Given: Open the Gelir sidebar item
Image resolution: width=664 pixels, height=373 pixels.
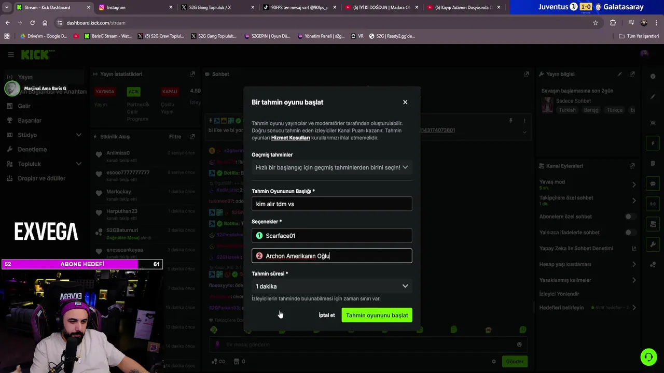Looking at the screenshot, I should pyautogui.click(x=24, y=106).
